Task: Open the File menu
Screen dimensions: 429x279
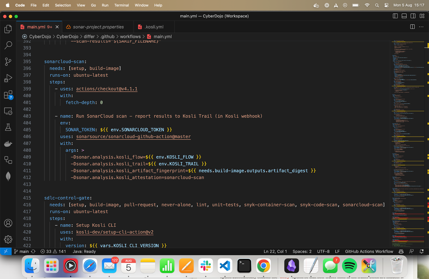Action: point(34,5)
